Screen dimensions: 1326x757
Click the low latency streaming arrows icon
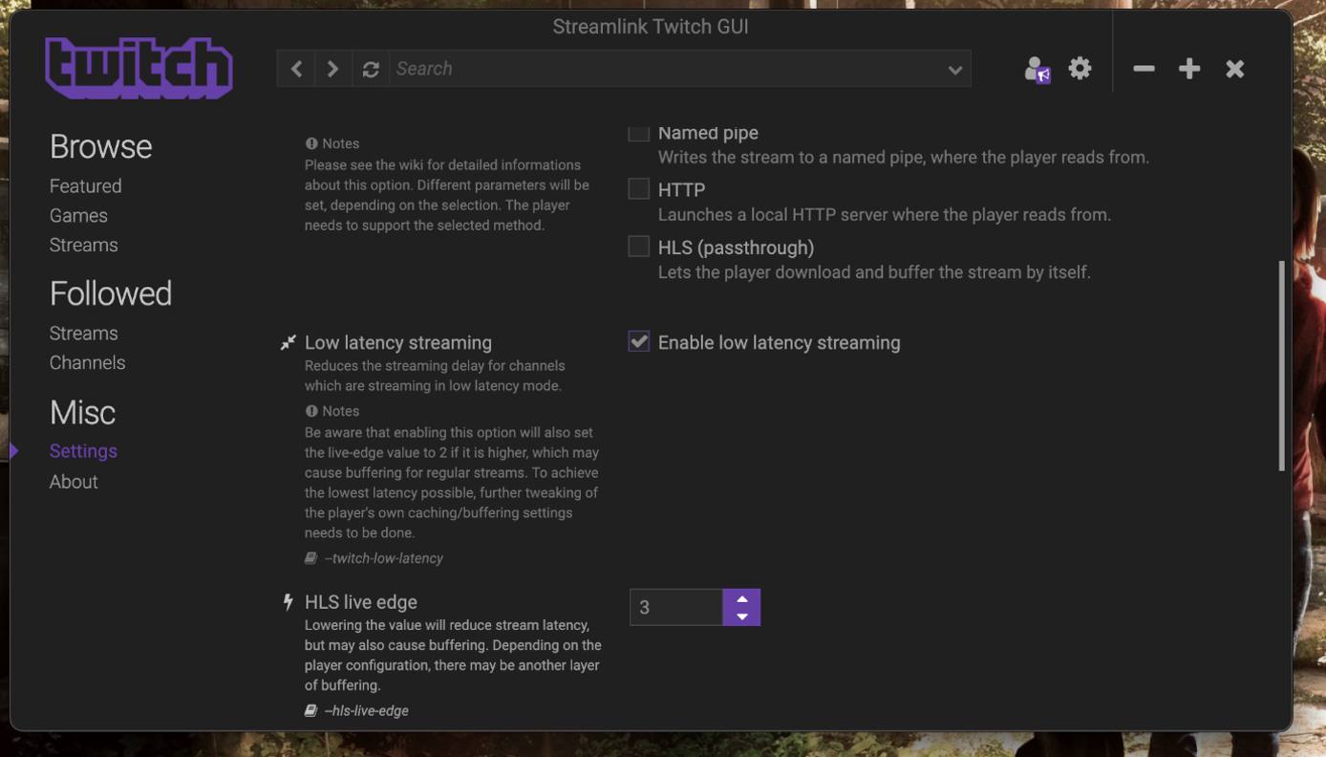(288, 341)
